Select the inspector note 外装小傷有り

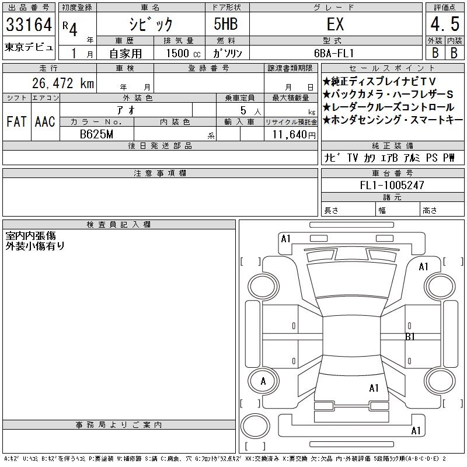pyautogui.click(x=35, y=246)
